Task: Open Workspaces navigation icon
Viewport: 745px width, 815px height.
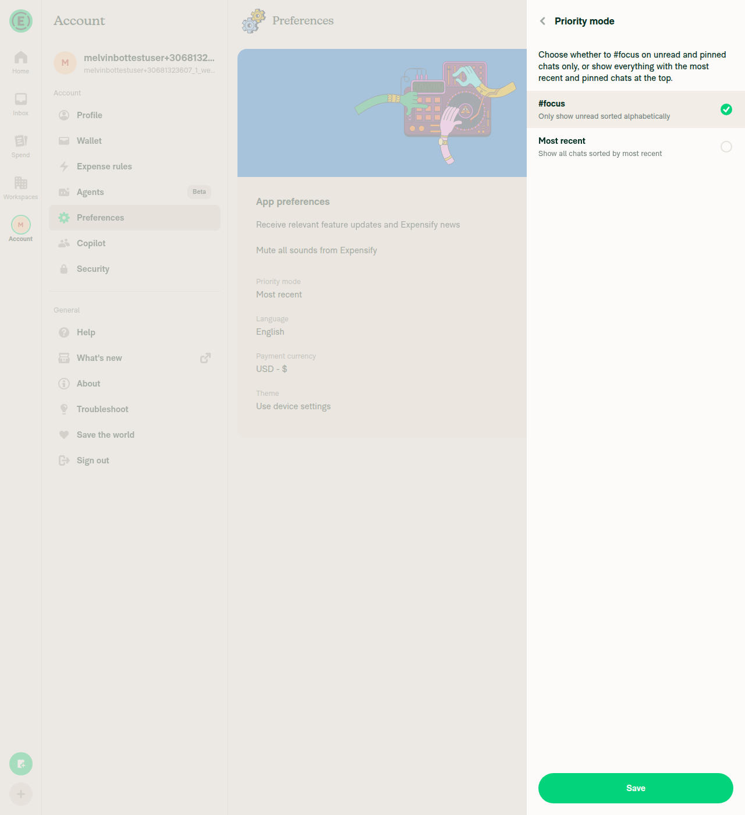Action: pyautogui.click(x=21, y=183)
